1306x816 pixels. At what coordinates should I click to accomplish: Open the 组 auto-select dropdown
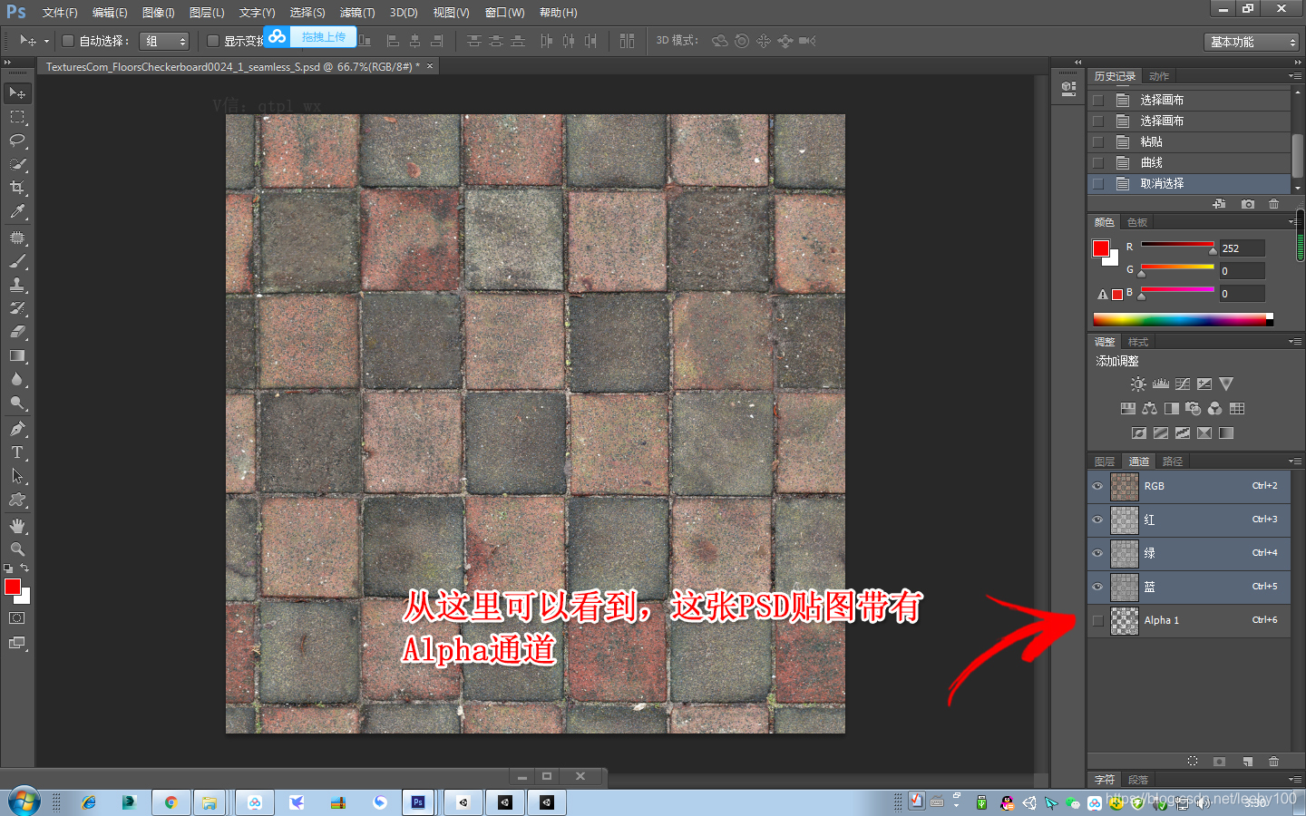coord(164,41)
